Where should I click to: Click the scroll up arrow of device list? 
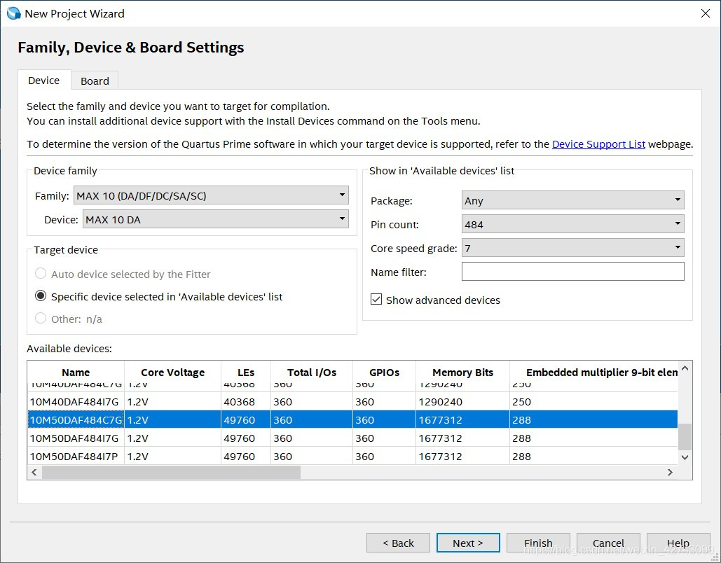click(x=685, y=368)
